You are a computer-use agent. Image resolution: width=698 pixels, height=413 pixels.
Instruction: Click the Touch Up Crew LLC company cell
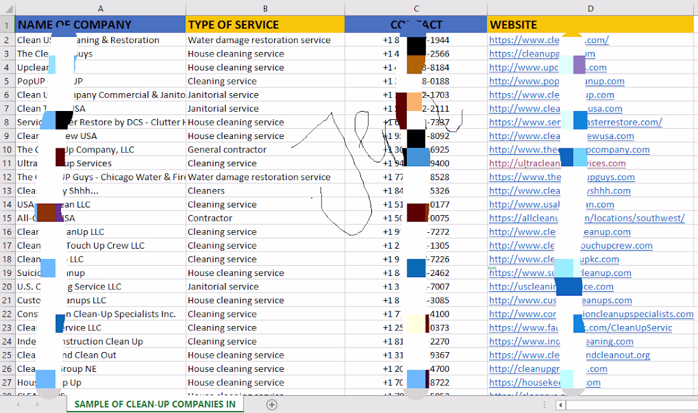(x=101, y=246)
